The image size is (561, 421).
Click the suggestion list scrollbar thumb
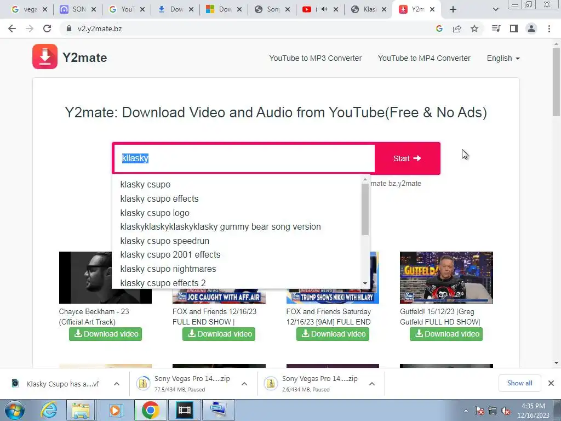[365, 209]
